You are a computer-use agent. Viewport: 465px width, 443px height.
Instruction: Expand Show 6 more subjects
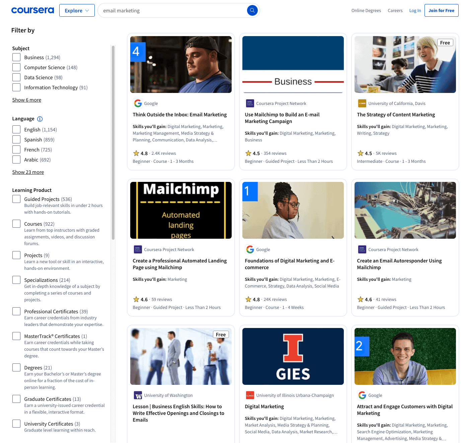tap(27, 100)
